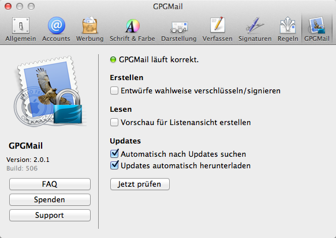Open the Regeln preferences pane
This screenshot has height=238, width=336.
point(288,29)
